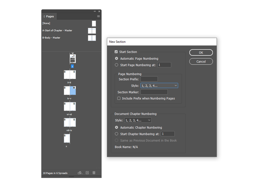Confirm the New Section dialog with OK

click(x=201, y=53)
